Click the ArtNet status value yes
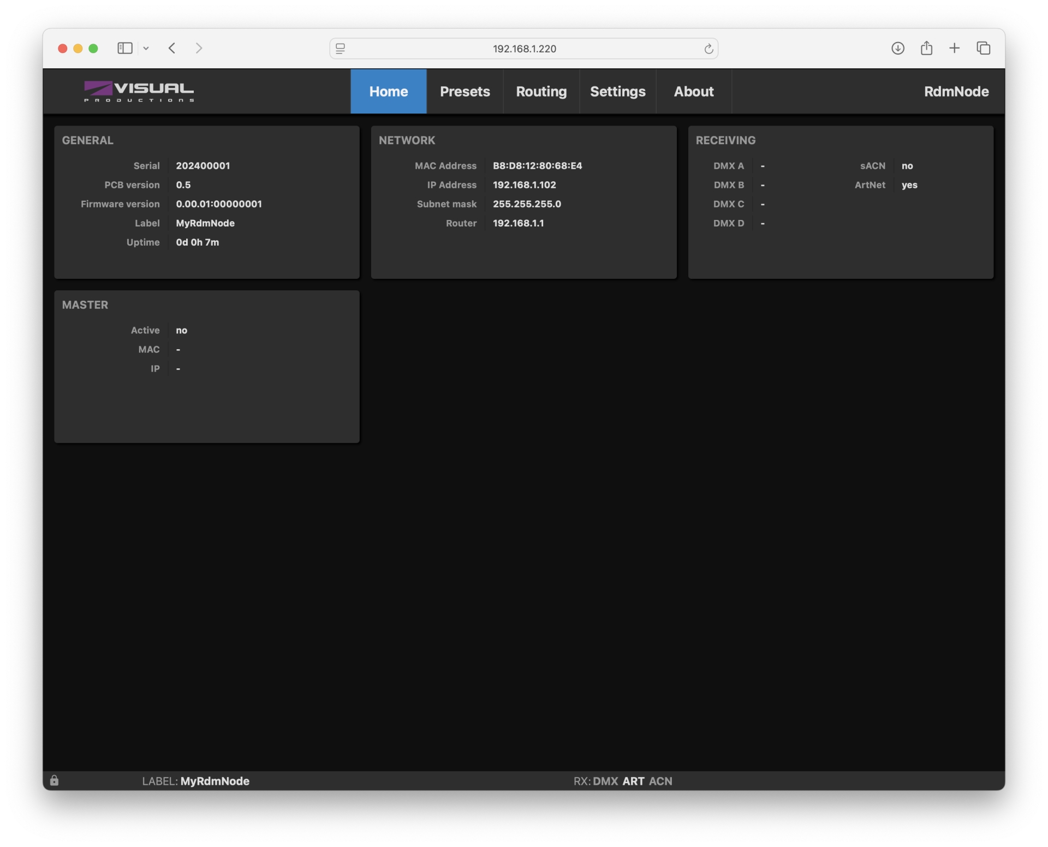The height and width of the screenshot is (847, 1048). point(909,185)
